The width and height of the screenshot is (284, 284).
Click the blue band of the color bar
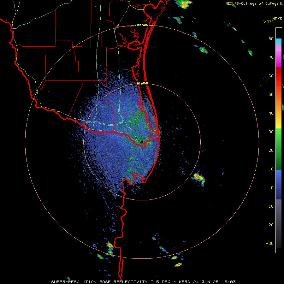[x=279, y=184]
